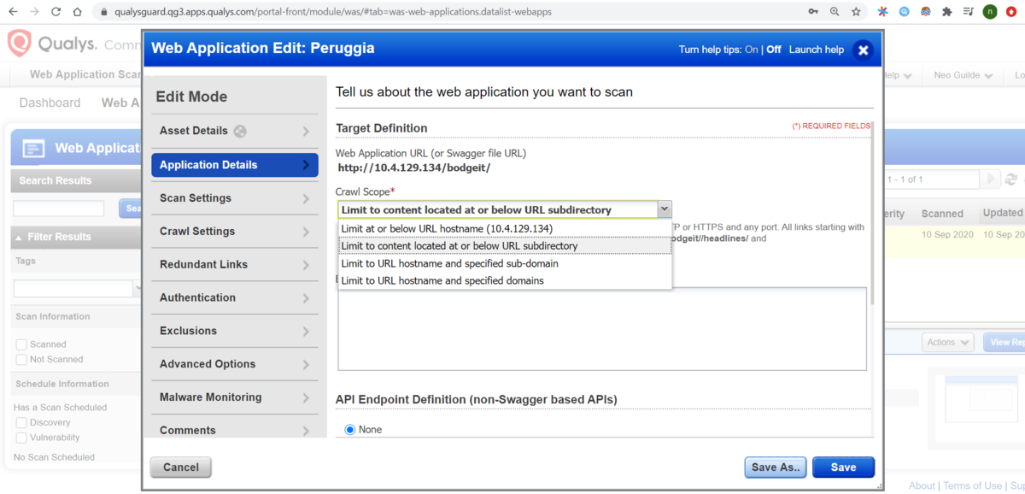The width and height of the screenshot is (1025, 494).
Task: Open the Neo Guilde dropdown menu
Action: coord(963,75)
